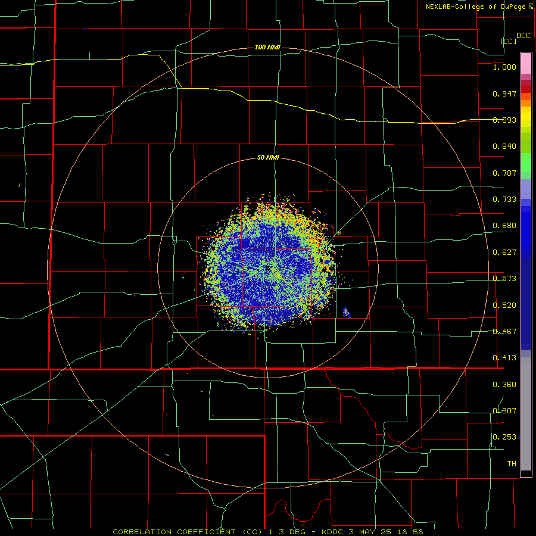
Task: Click the 0.253 value on the color scale
Action: 504,437
